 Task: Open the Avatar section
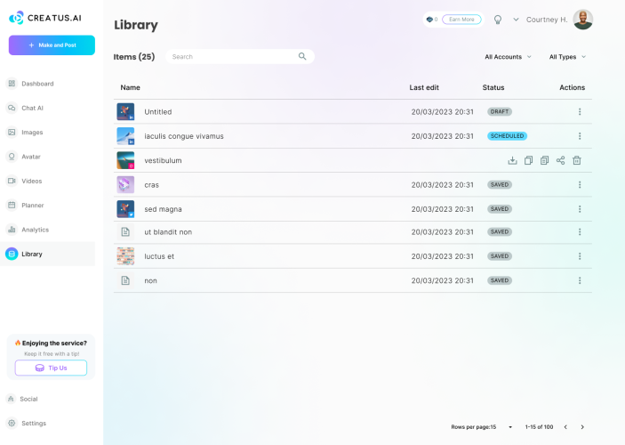(31, 157)
